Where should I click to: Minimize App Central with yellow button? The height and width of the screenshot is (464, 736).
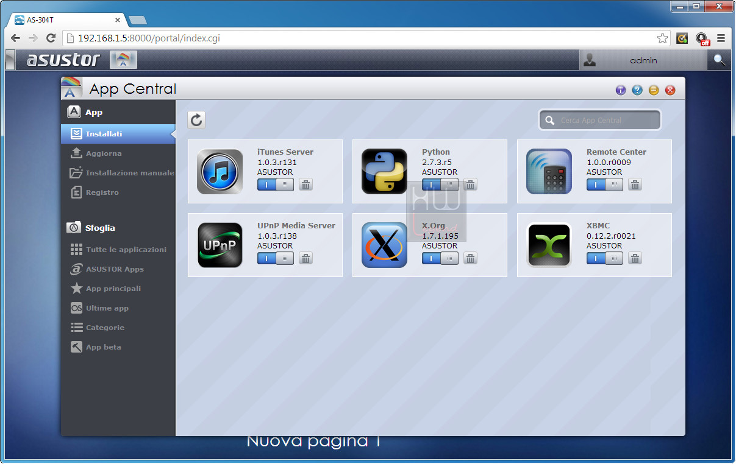(x=654, y=90)
